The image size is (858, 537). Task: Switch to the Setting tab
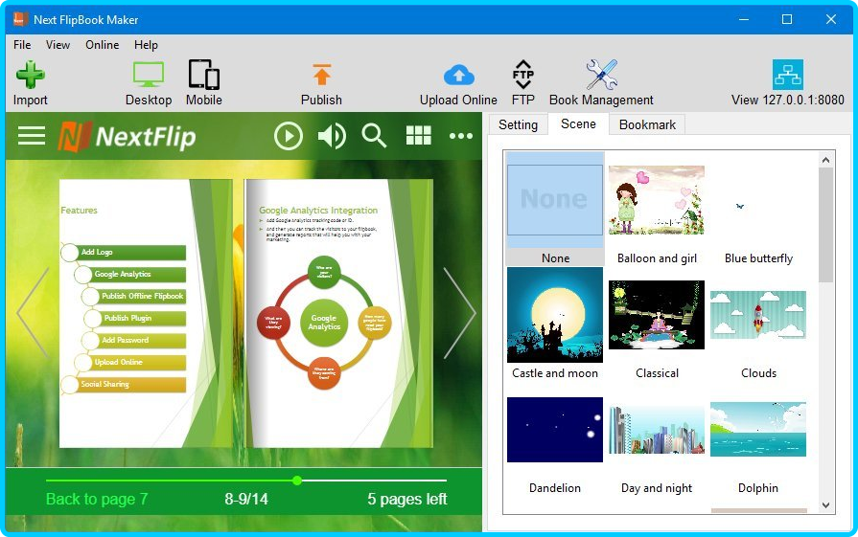pyautogui.click(x=518, y=125)
